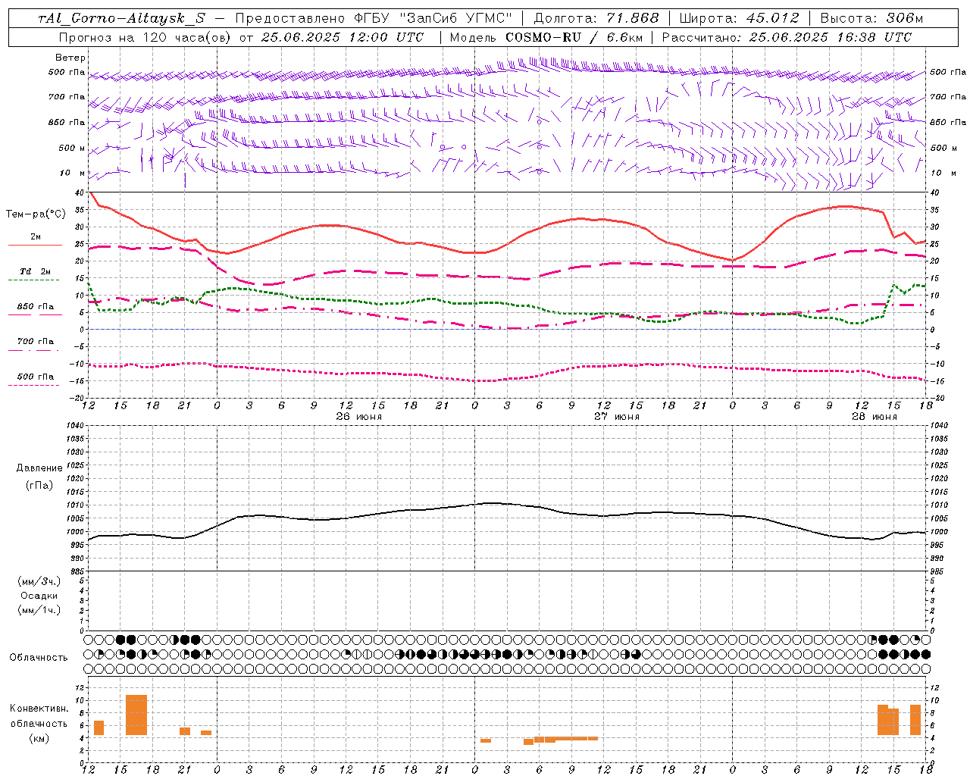Click the station title rAl_Gorno-Altaysk_S
Image resolution: width=970 pixels, height=776 pixels.
click(121, 18)
